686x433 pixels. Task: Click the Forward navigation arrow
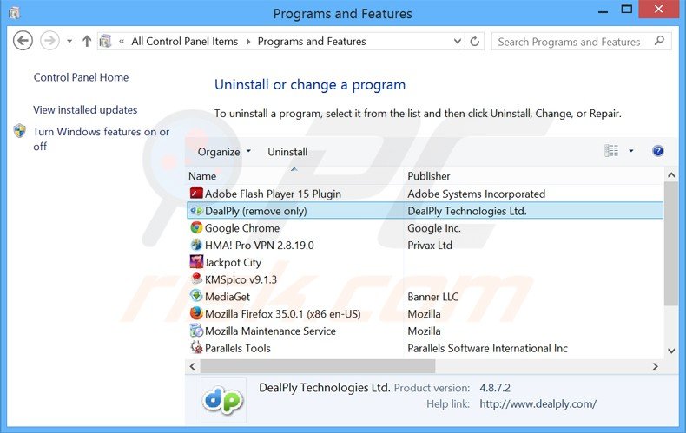[49, 41]
